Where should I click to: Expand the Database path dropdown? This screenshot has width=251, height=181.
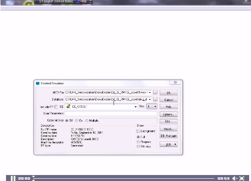click(149, 99)
